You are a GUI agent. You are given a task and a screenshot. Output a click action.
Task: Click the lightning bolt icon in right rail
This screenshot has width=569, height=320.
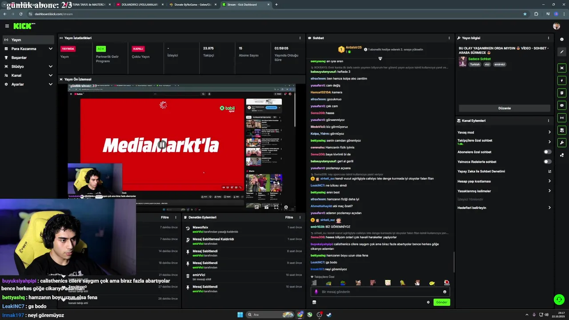coord(562,80)
